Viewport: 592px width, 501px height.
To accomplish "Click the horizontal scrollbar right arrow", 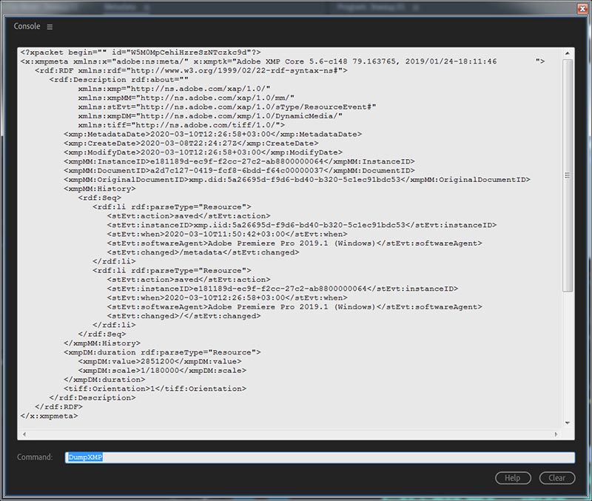I will (556, 434).
